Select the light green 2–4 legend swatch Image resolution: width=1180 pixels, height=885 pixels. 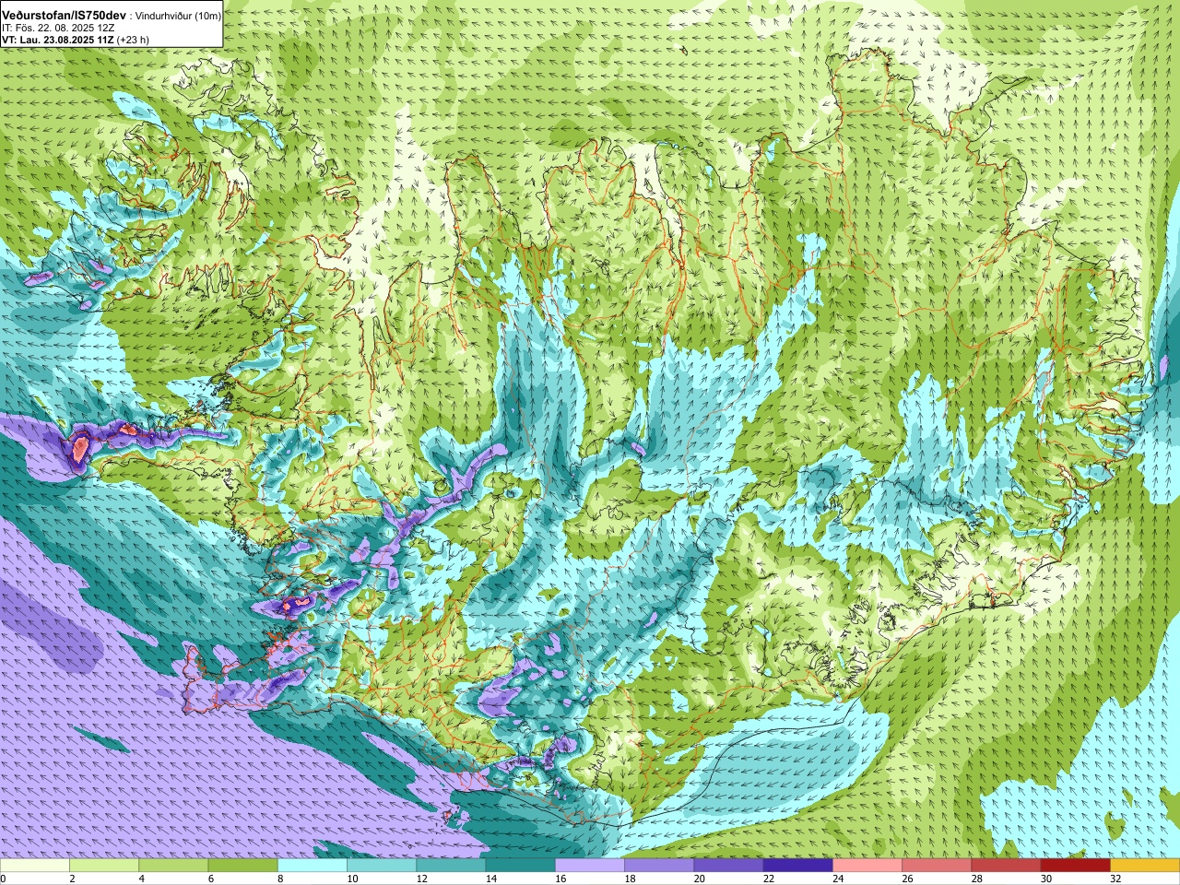pyautogui.click(x=104, y=866)
